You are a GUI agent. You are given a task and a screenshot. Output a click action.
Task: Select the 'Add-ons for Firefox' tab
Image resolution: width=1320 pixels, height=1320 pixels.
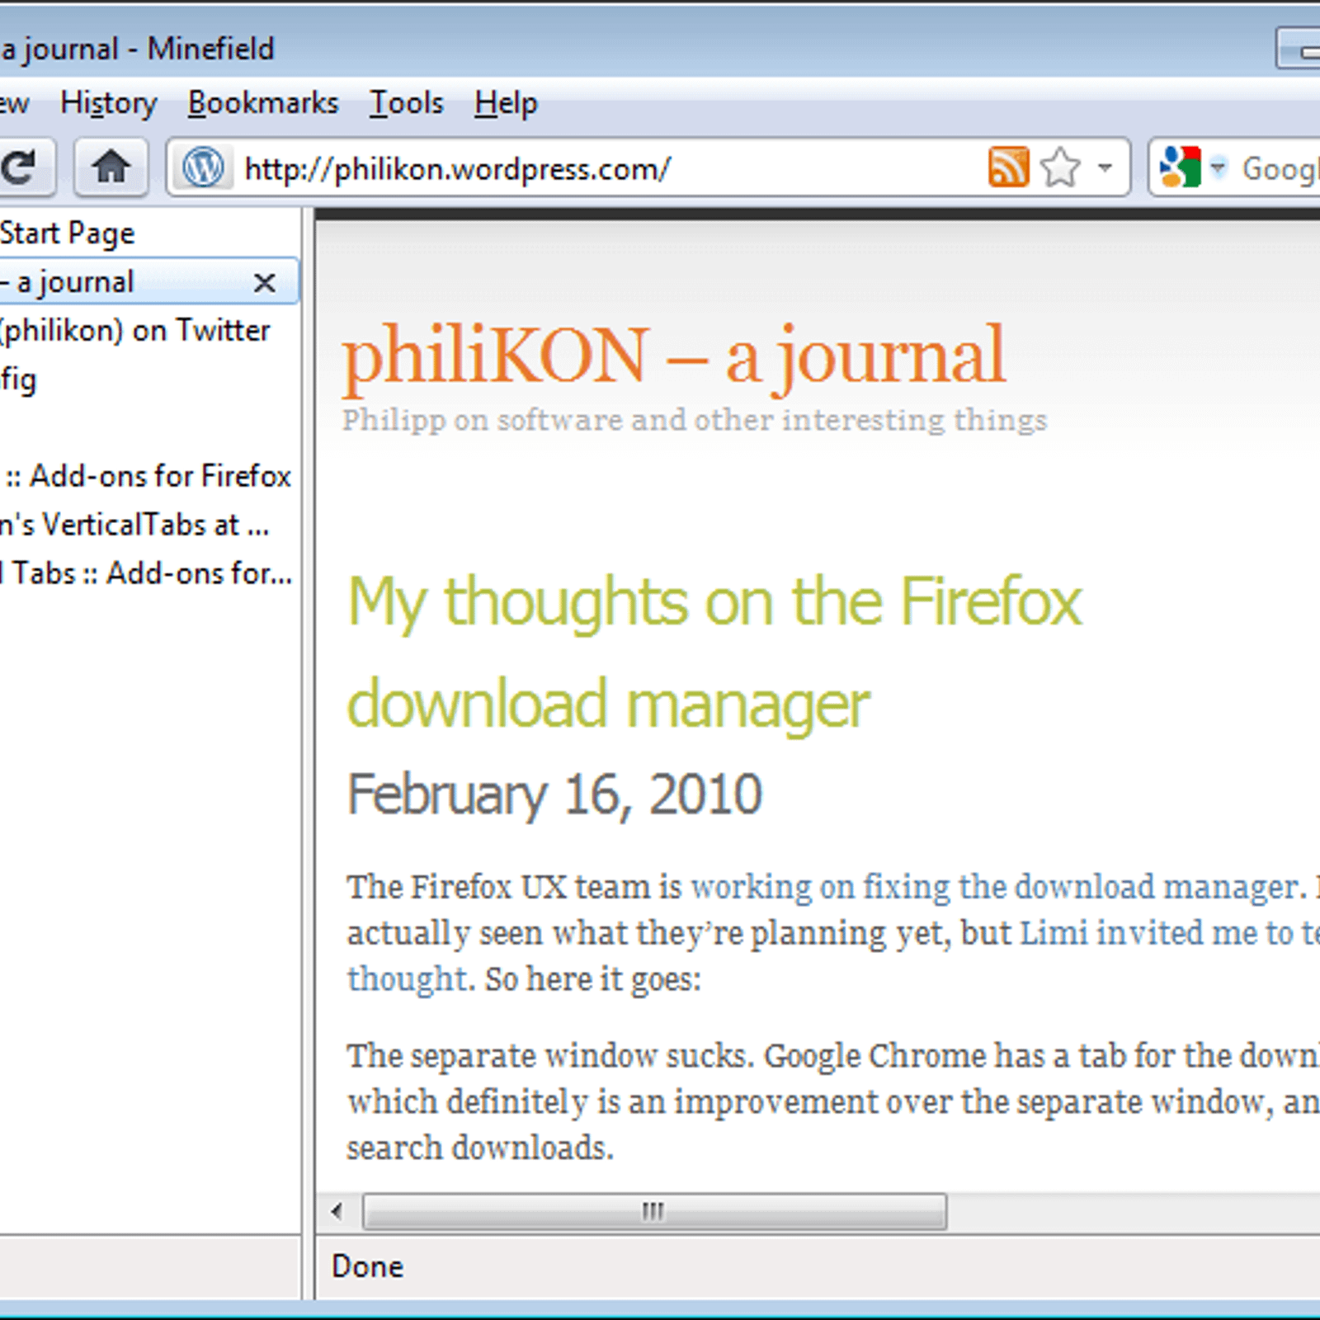(x=148, y=476)
